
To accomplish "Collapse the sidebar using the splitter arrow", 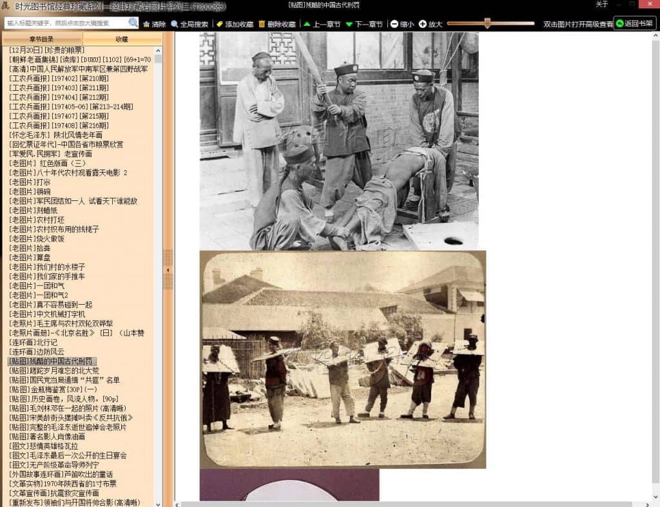I will point(168,269).
